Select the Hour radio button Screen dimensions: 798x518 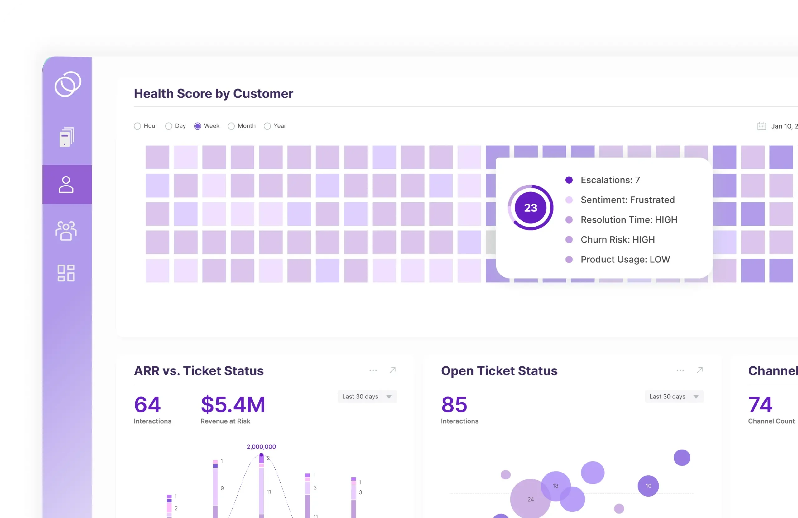tap(137, 126)
